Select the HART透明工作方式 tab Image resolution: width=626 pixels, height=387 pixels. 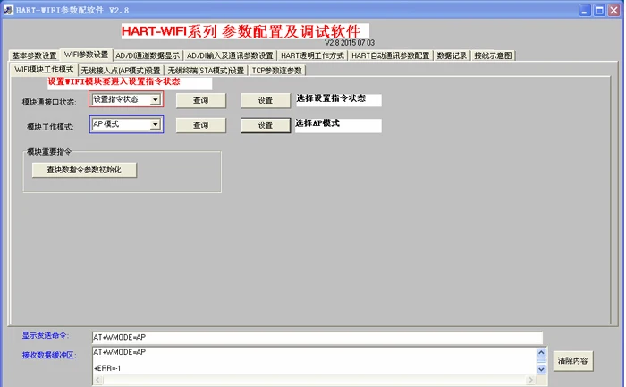point(312,55)
